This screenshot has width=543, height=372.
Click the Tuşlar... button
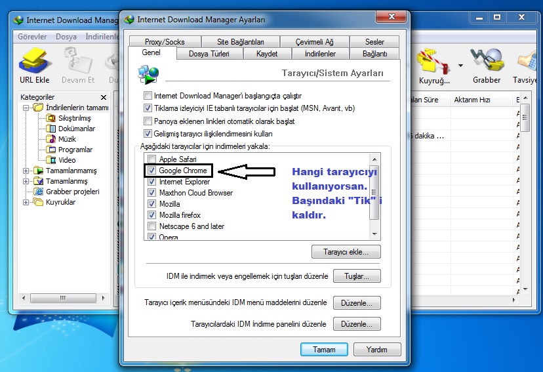coord(357,276)
